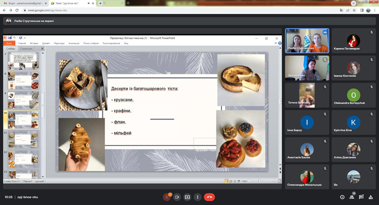Go back in browser history
379x205 pixels.
4,10
